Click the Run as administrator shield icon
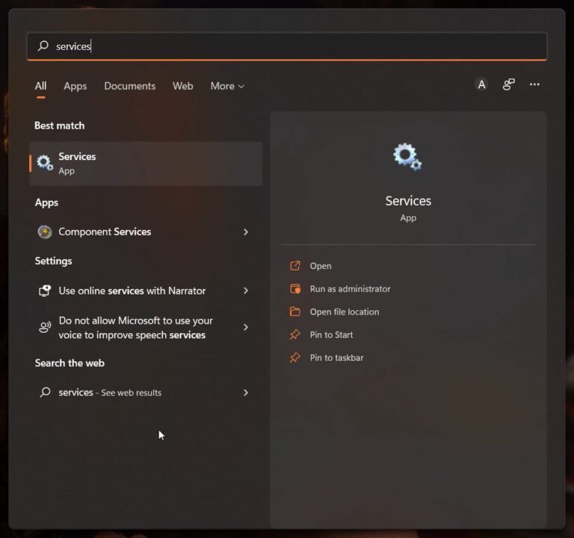Image resolution: width=574 pixels, height=538 pixels. tap(295, 288)
